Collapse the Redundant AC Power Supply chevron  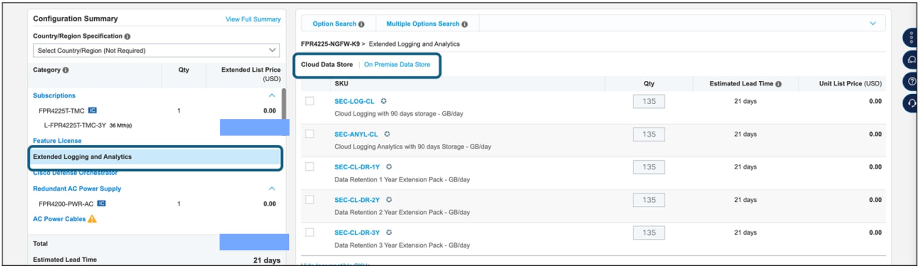pos(272,189)
